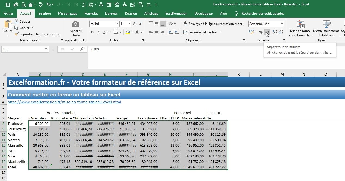Open Mettre sous forme de tableau menu
The image size is (345, 181).
tap(326, 28)
